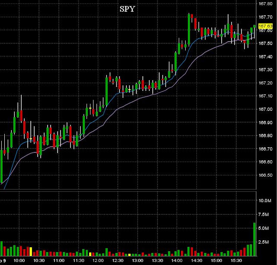Viewport: 277px width, 265px height.
Task: Select the yellow 167.63 current price tag
Action: click(x=265, y=26)
